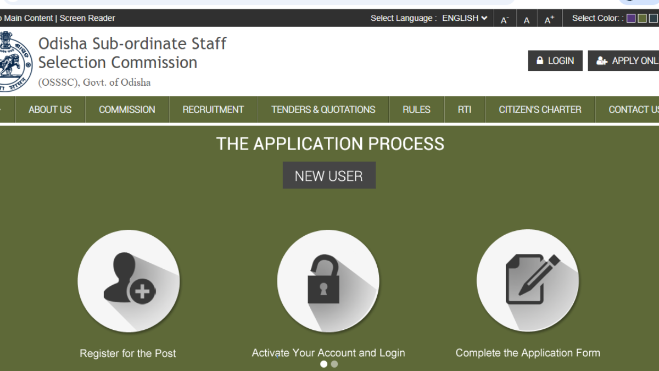Open the RTI menu item
Viewport: 659px width, 371px height.
[465, 109]
